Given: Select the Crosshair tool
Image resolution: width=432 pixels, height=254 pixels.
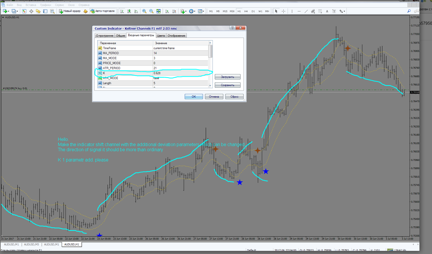Looking at the screenshot, I should (283, 11).
